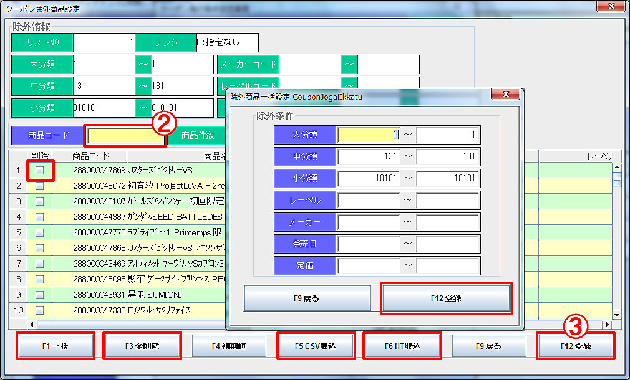Focus the 大分類 start field in the dialog
This screenshot has height=380, width=630.
click(x=368, y=135)
